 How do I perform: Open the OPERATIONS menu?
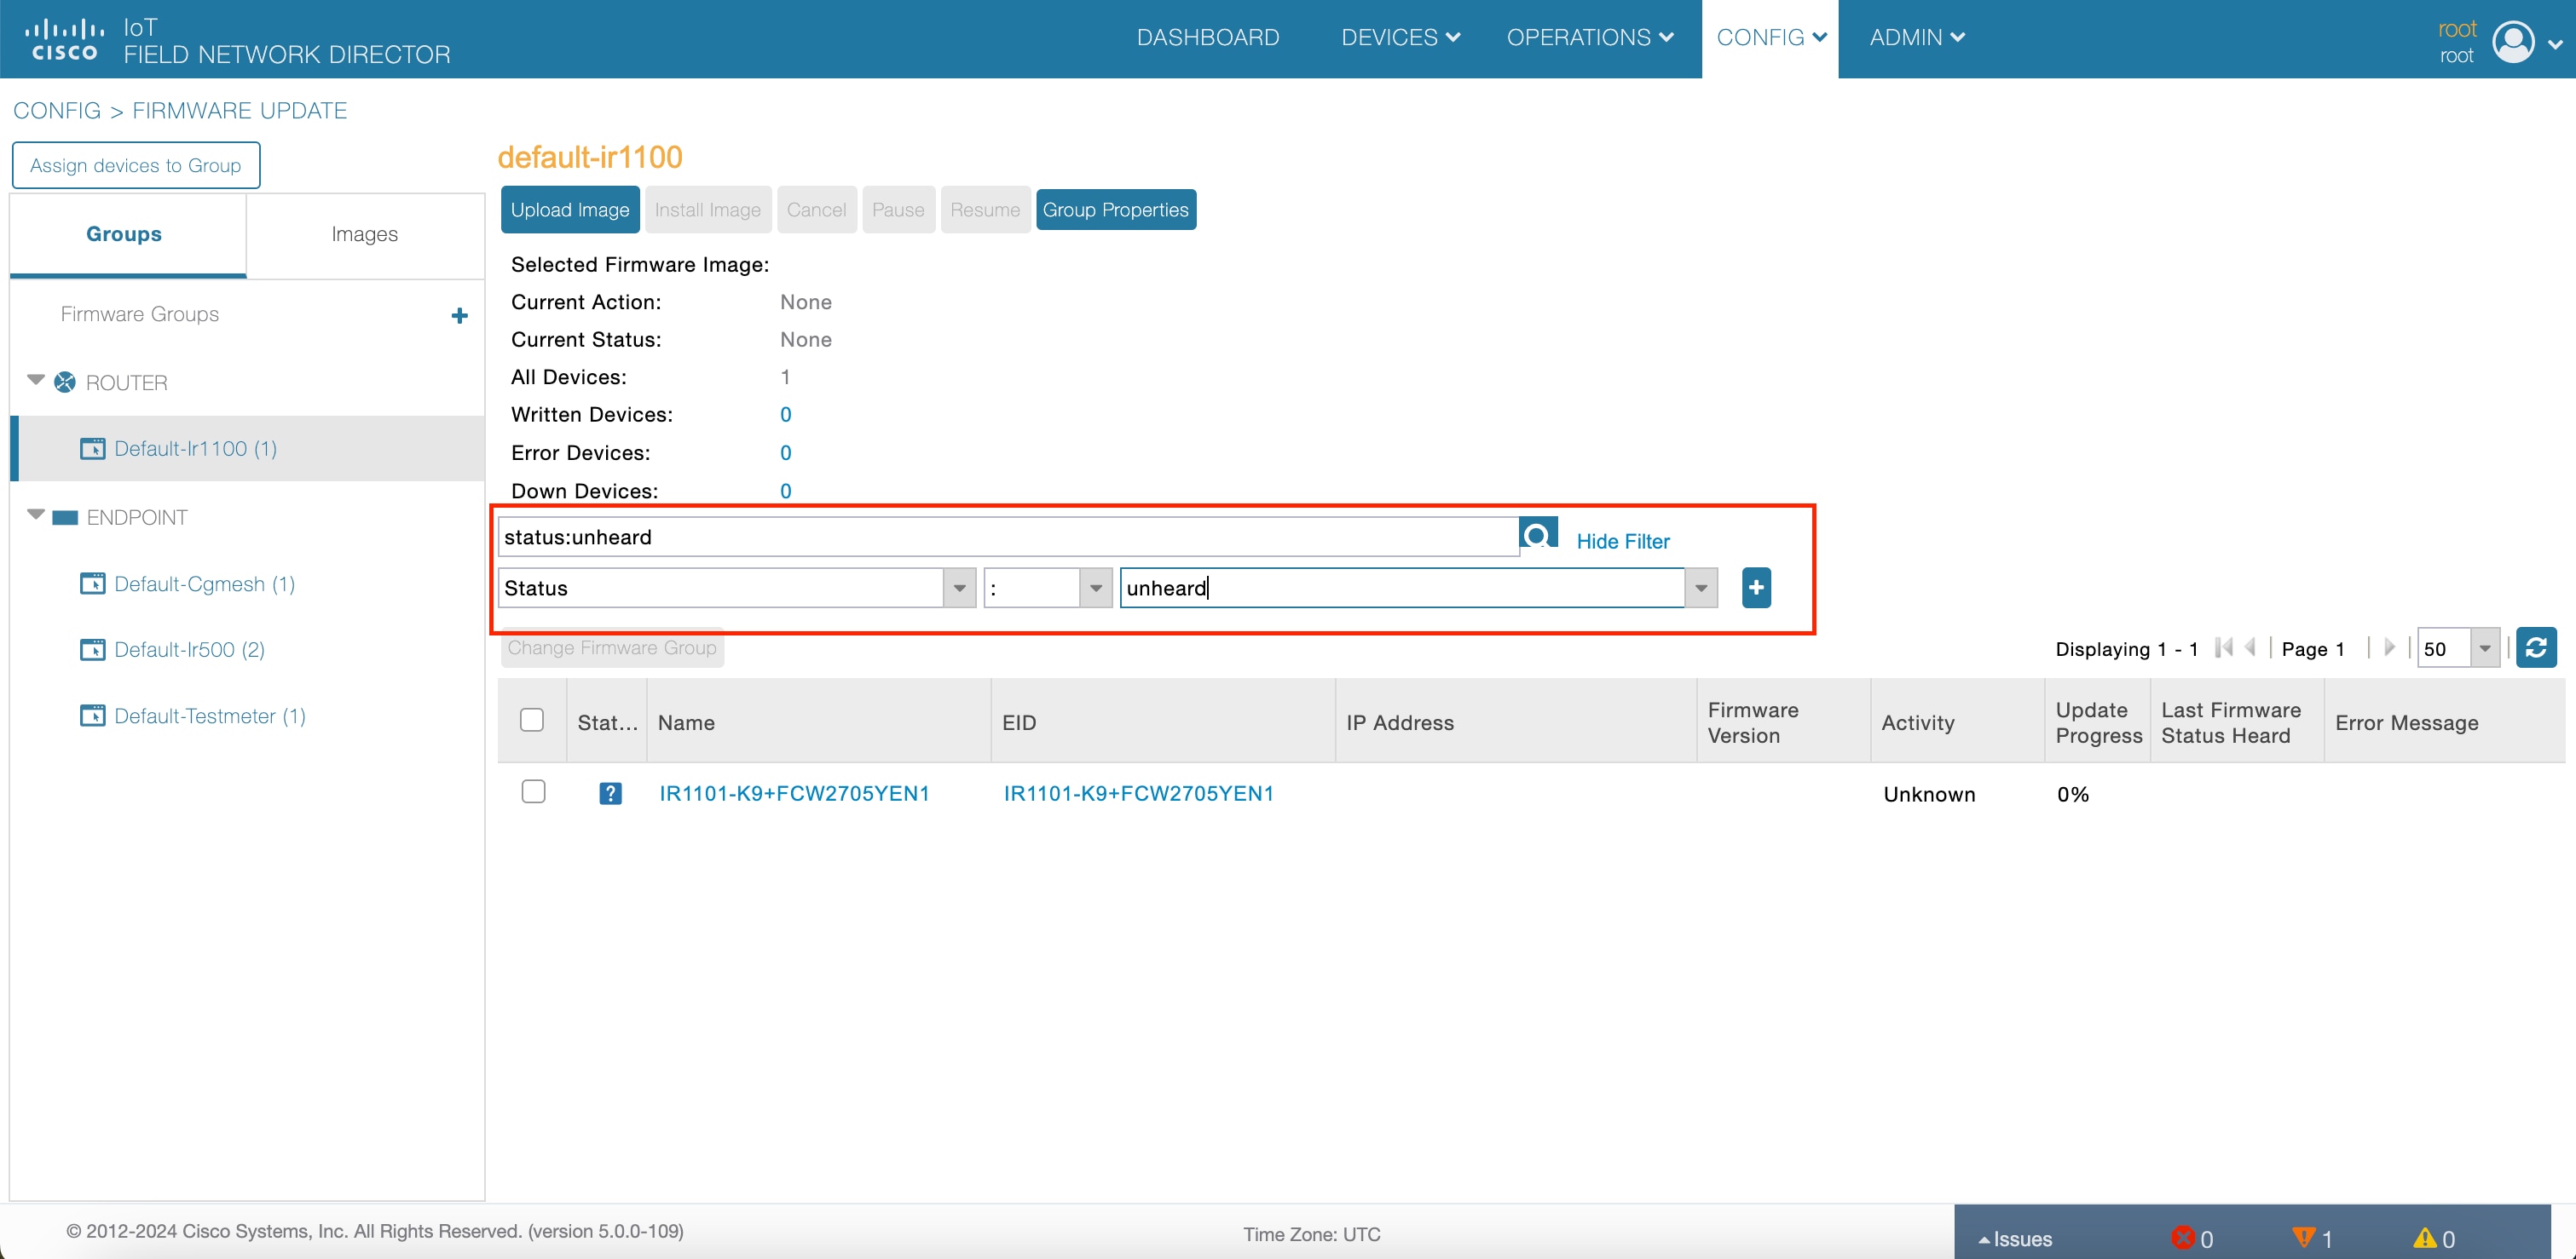tap(1589, 38)
